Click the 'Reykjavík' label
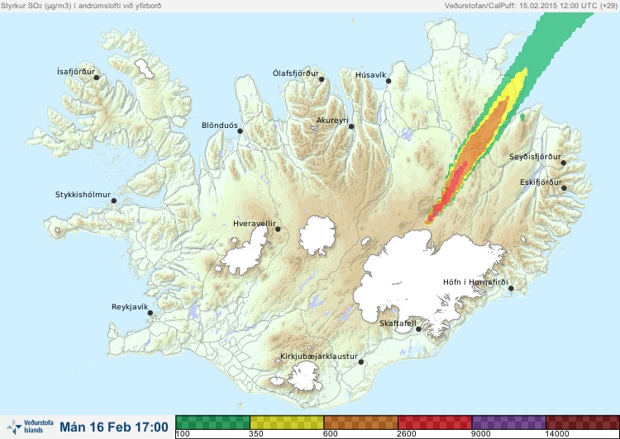This screenshot has width=620, height=439. point(130,307)
